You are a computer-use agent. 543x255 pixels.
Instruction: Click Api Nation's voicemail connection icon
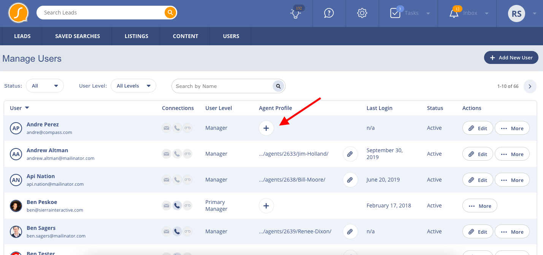(x=187, y=180)
